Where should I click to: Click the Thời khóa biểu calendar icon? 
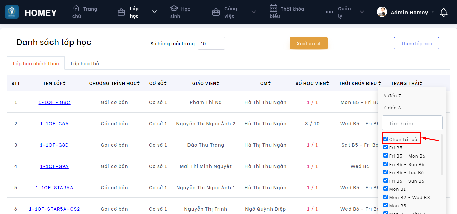[x=273, y=8]
